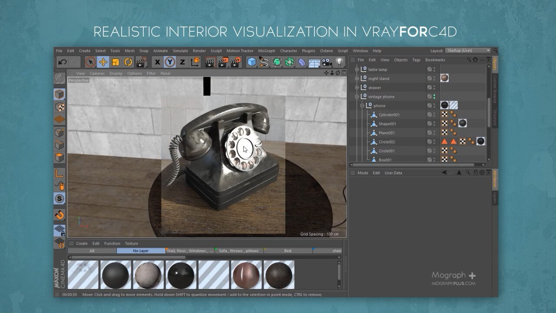Select the reddish-brown wood material sphere
The image size is (556, 313).
coord(246,275)
